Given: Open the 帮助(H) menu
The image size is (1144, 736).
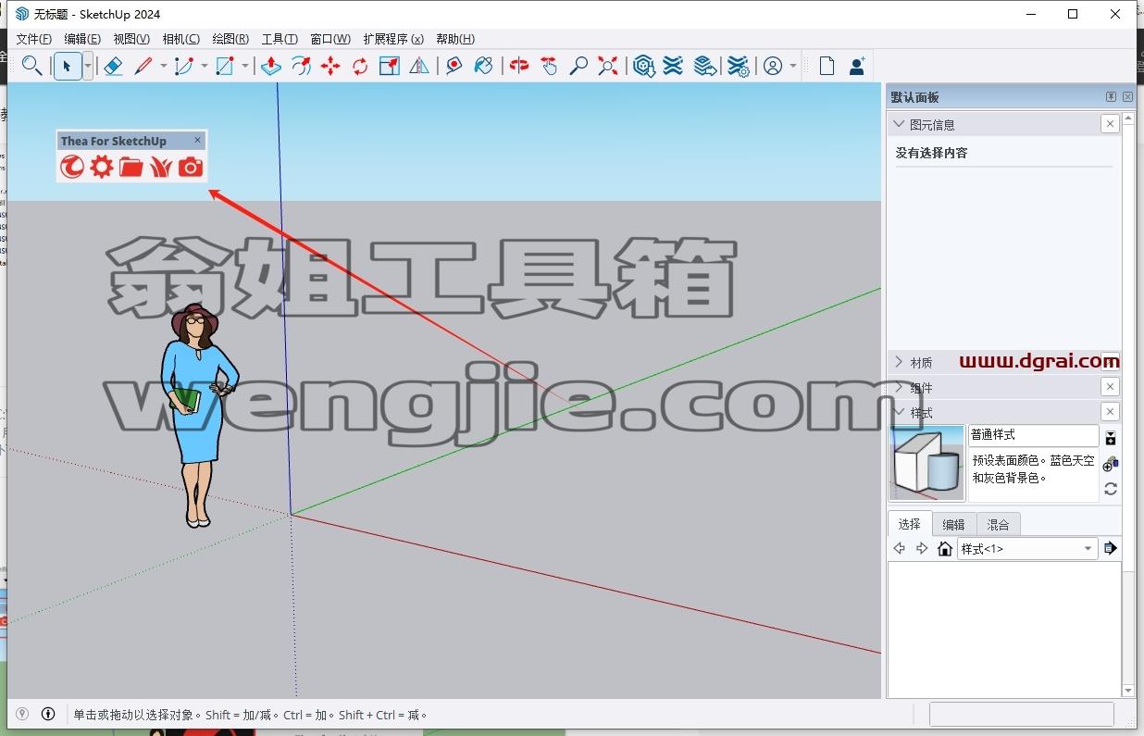Looking at the screenshot, I should (x=455, y=39).
